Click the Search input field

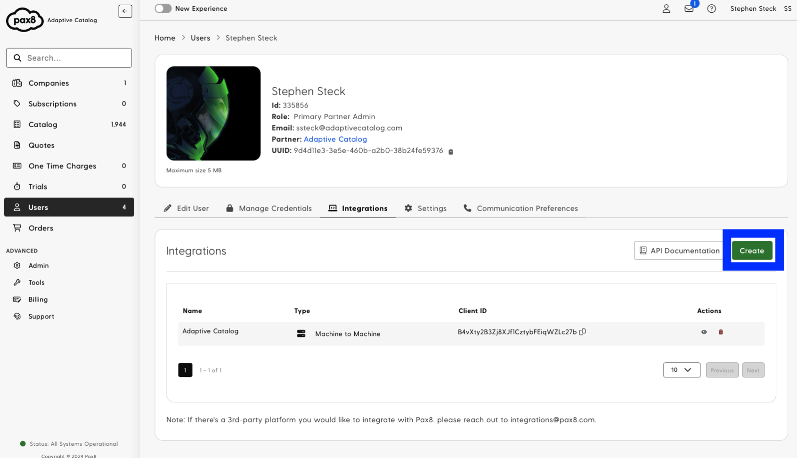(x=69, y=58)
